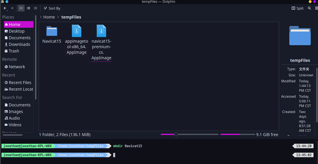Click tempFiles in the breadcrumb path
Viewport: 318px width, 164px height.
pos(71,17)
